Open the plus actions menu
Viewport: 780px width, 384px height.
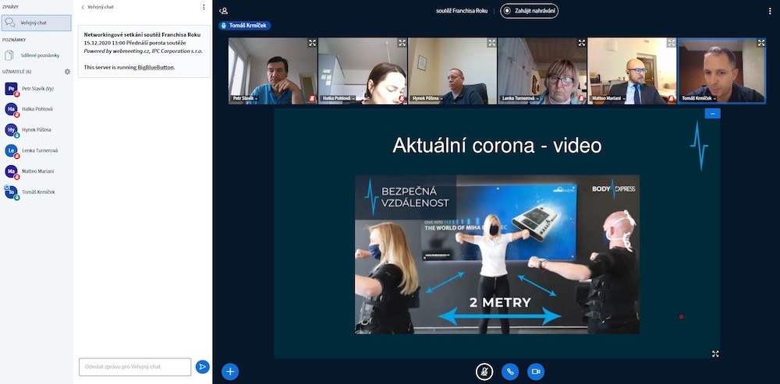230,372
